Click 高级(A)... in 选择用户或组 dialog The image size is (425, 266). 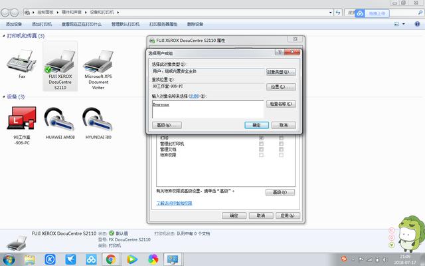pos(167,125)
